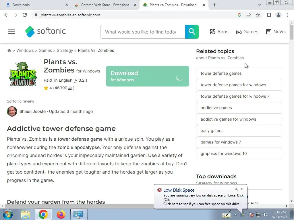Screen dimensions: 294x220
Task: Open the control panel taskbar item
Action: click(x=78, y=214)
